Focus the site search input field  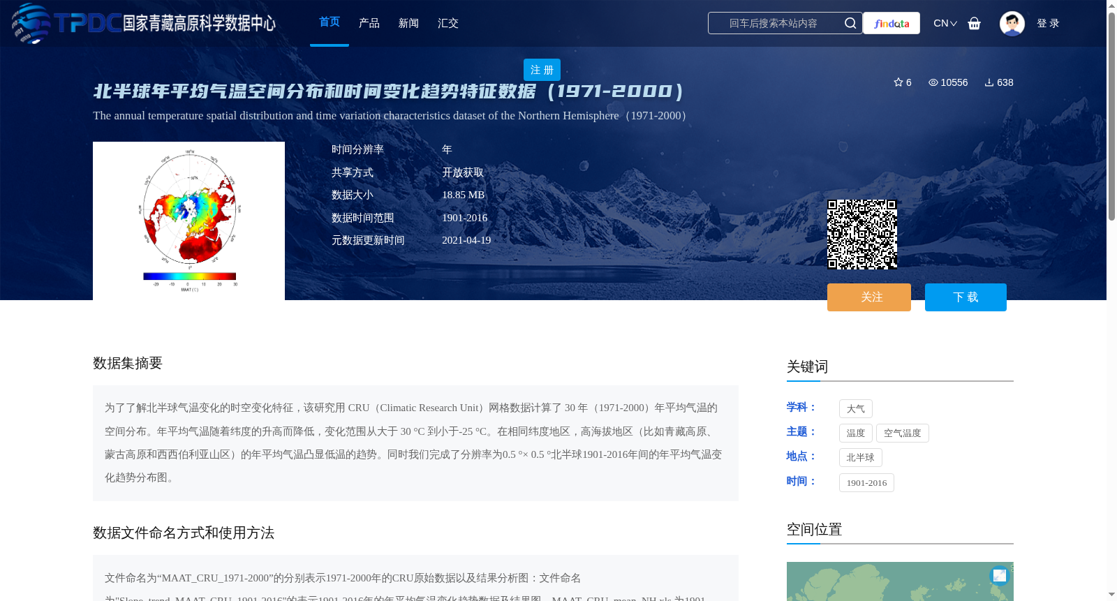(774, 23)
